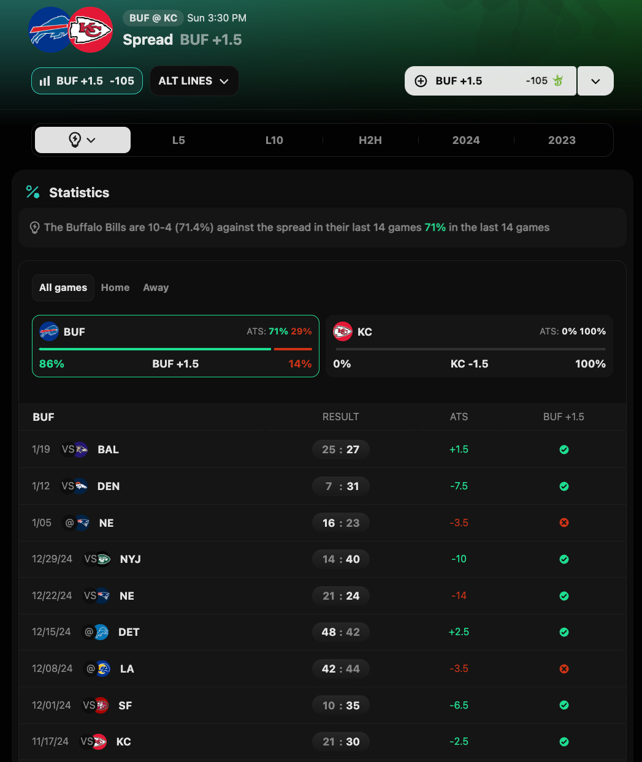Click the Patriots logo in 12/22/24 NE row
The height and width of the screenshot is (762, 642).
pyautogui.click(x=103, y=596)
